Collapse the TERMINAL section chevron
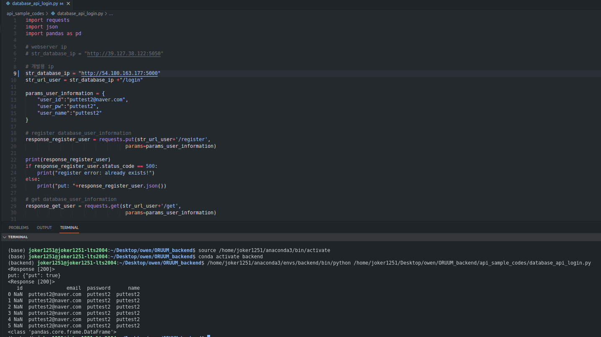Viewport: 601px width, 337px height. click(5, 237)
